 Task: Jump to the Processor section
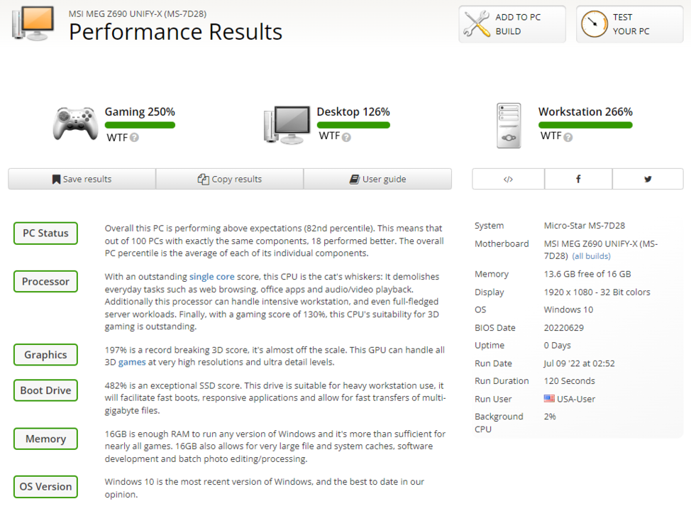(x=45, y=282)
